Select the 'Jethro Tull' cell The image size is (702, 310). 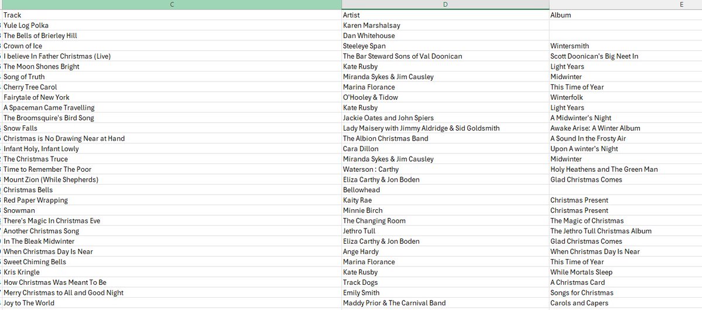click(446, 231)
